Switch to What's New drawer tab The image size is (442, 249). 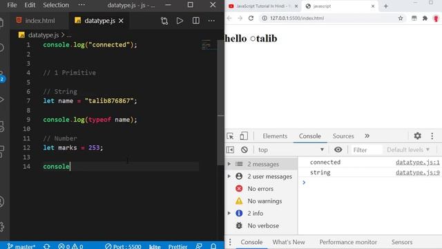pos(289,242)
